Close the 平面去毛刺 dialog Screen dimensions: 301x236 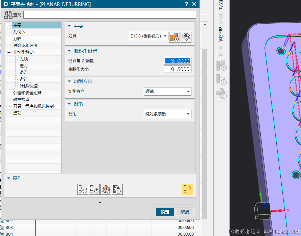pos(194,4)
